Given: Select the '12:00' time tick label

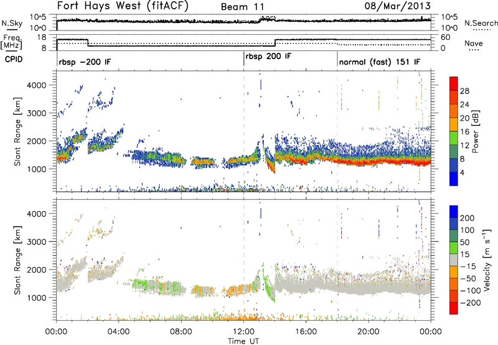Looking at the screenshot, I should pos(243,332).
